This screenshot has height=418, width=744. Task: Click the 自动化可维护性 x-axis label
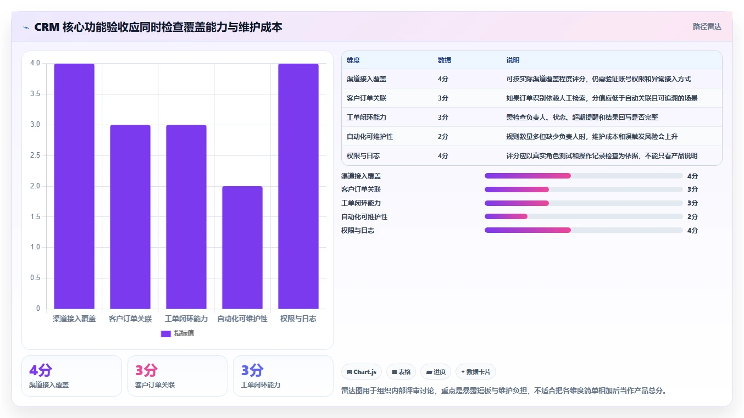[x=242, y=319]
